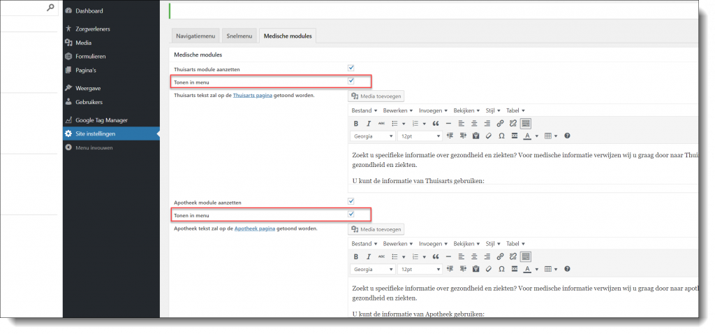
Task: Align text left in the Thuisarts editor
Action: click(461, 123)
